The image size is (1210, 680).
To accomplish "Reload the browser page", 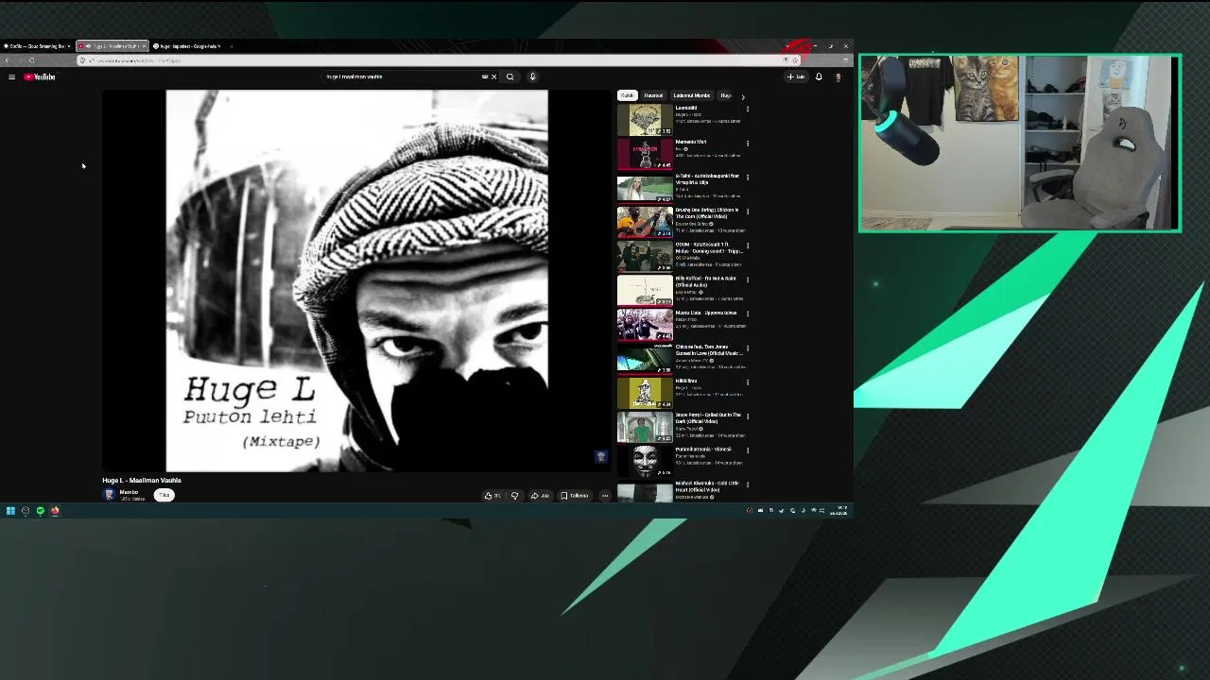I will click(31, 60).
